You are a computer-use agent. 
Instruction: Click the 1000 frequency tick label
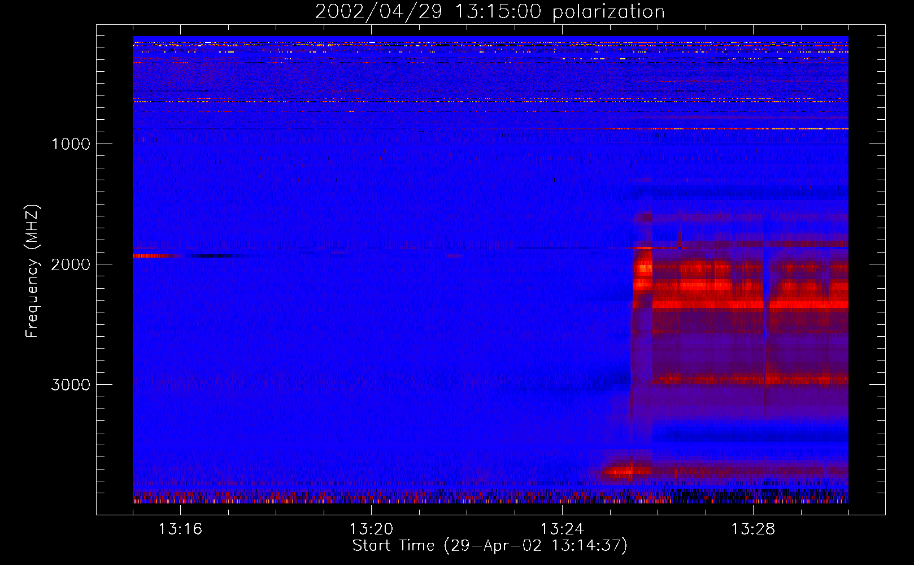point(71,144)
